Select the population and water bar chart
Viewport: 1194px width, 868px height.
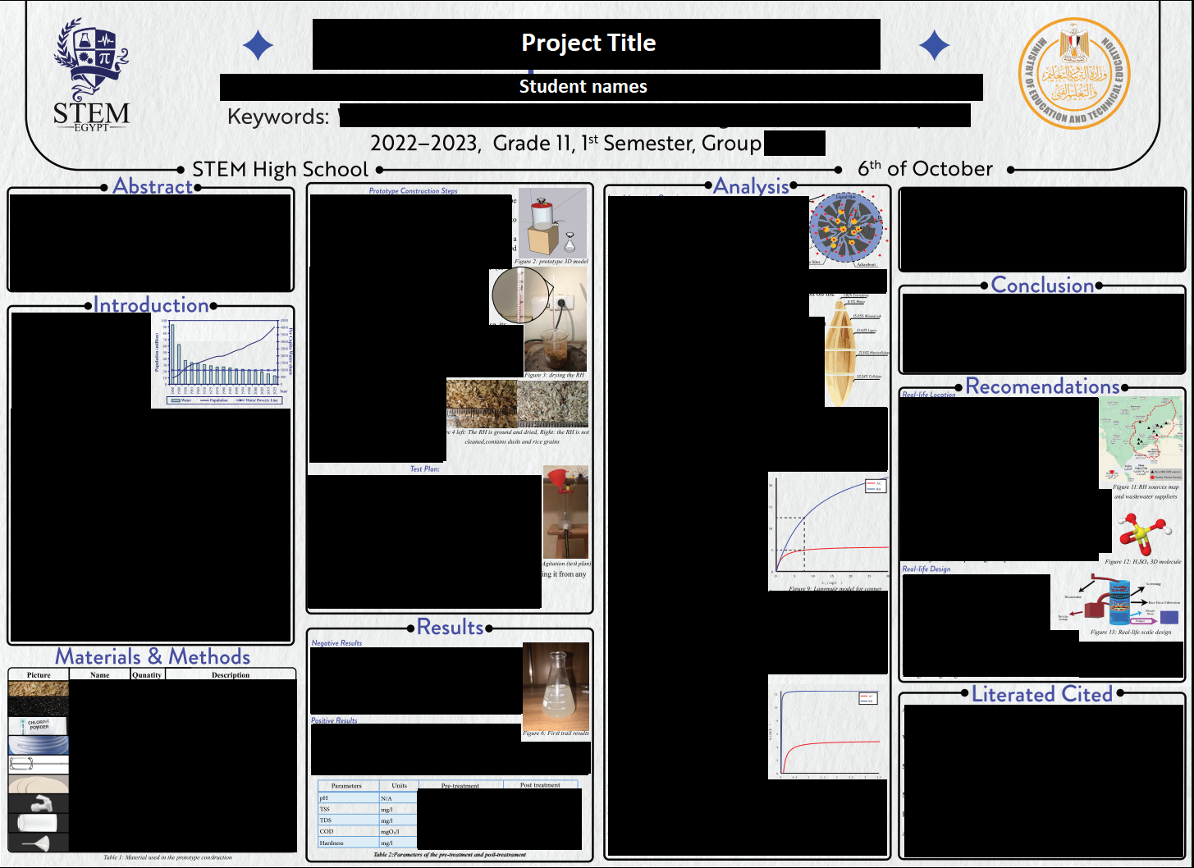[x=222, y=361]
